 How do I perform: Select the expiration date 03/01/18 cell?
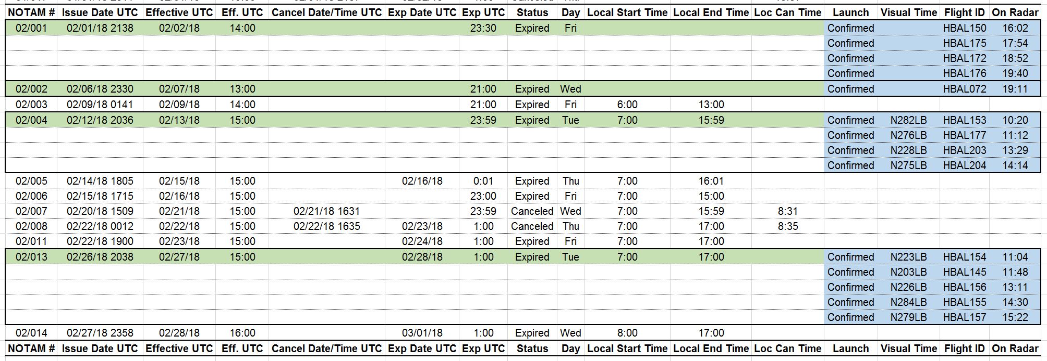click(422, 333)
